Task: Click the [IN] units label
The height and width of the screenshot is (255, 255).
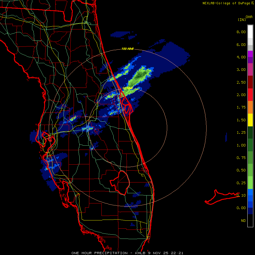Action: click(x=242, y=20)
